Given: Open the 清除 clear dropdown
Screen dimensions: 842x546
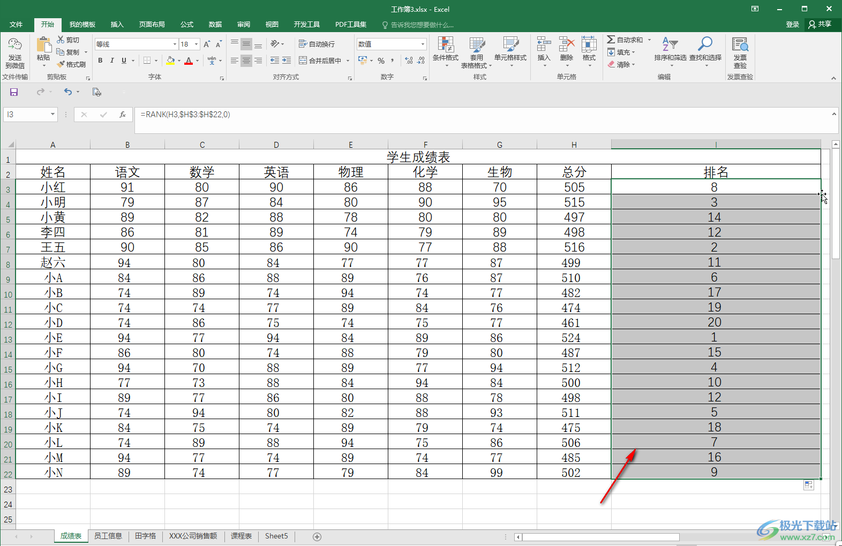Looking at the screenshot, I should 621,64.
